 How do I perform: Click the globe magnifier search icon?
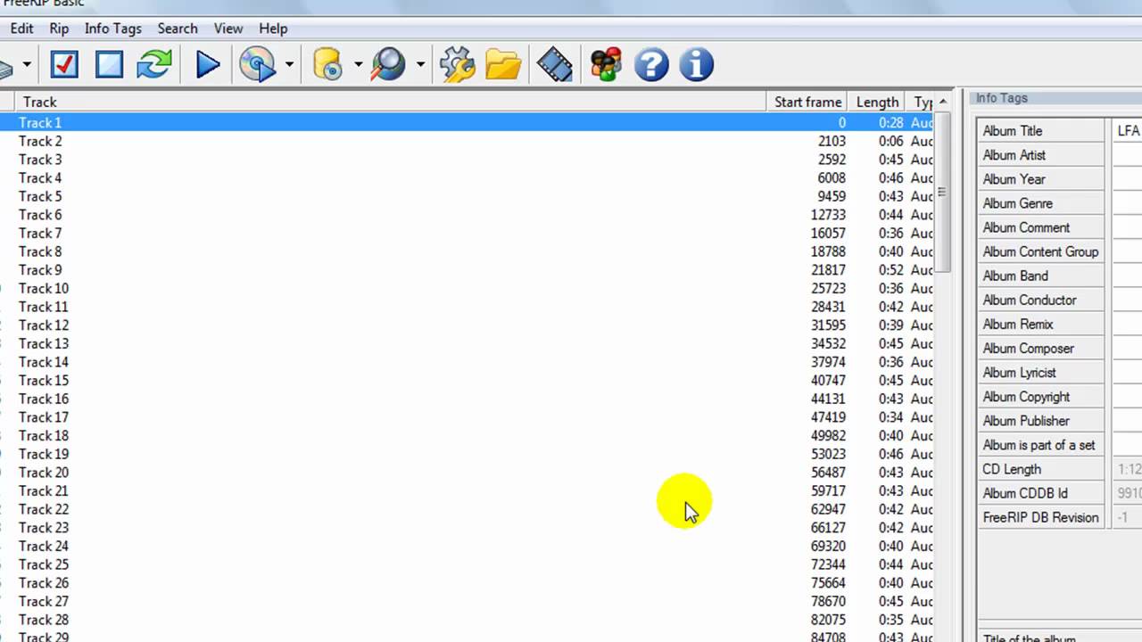(388, 64)
